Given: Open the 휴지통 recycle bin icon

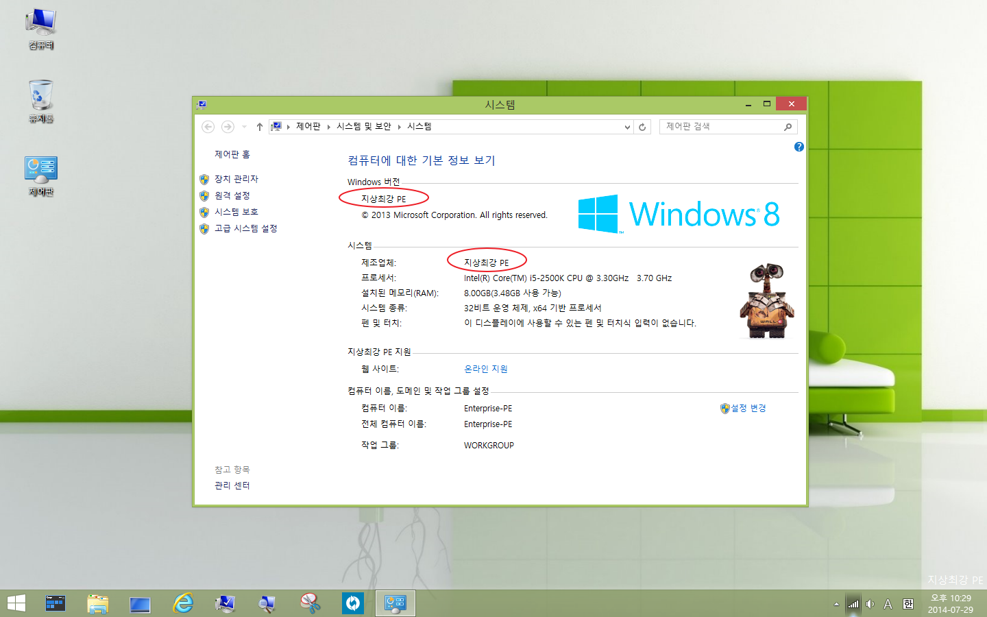Looking at the screenshot, I should [41, 101].
